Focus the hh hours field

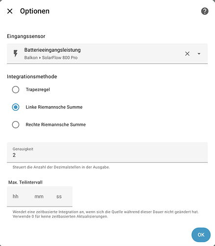point(16,196)
